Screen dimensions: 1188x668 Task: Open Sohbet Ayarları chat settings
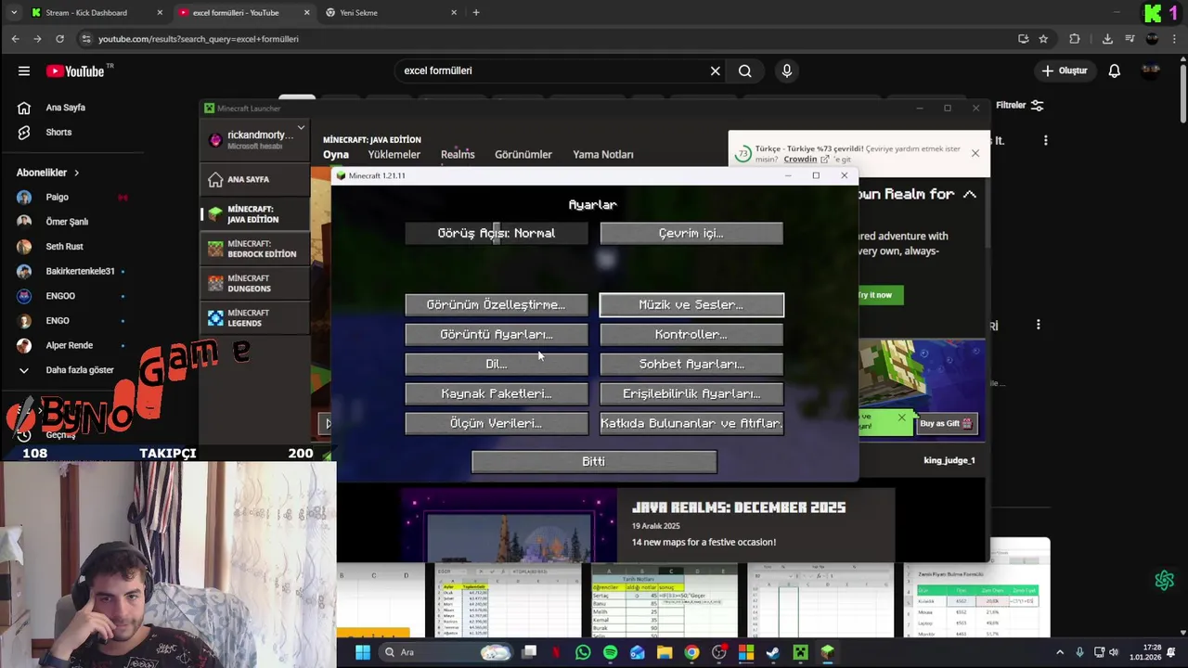click(x=691, y=364)
